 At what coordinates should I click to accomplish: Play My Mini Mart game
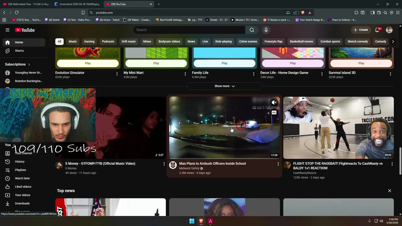pos(156,63)
